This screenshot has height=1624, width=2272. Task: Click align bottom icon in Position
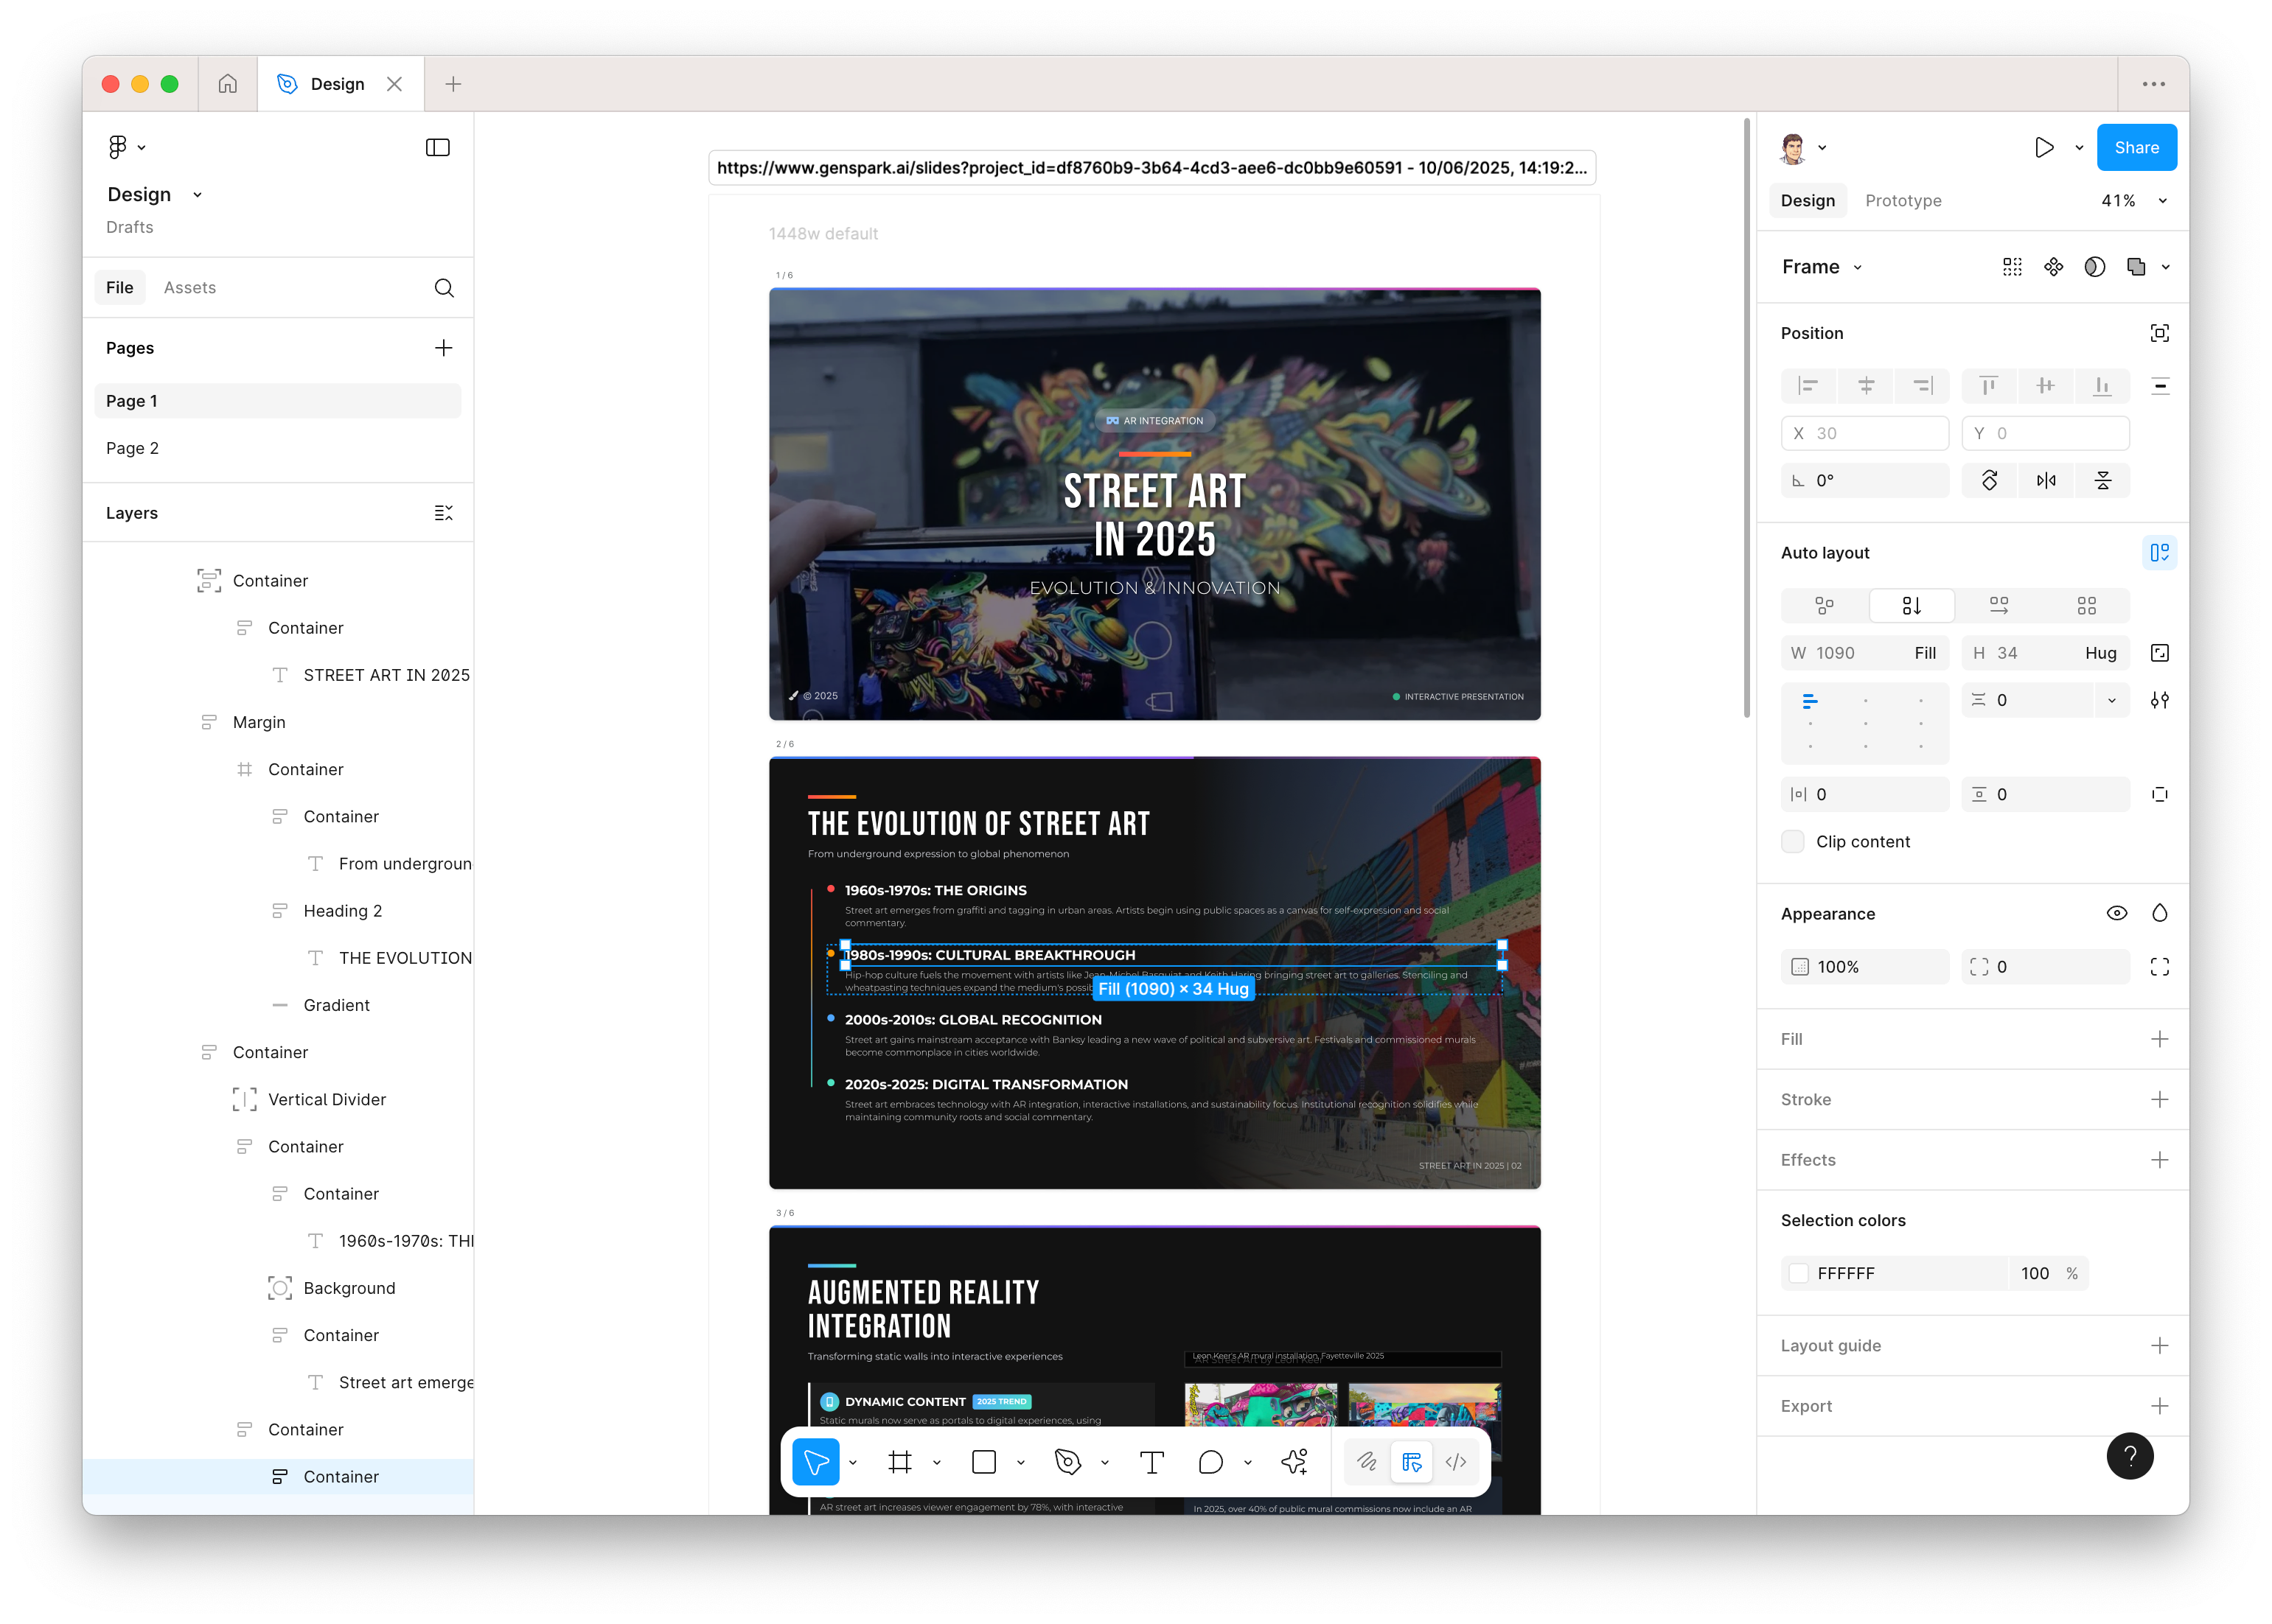[x=2102, y=386]
